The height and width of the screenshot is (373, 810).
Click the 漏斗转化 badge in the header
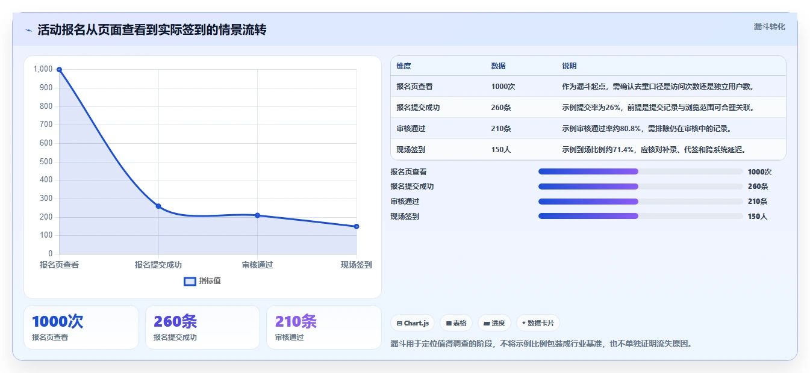(x=769, y=26)
